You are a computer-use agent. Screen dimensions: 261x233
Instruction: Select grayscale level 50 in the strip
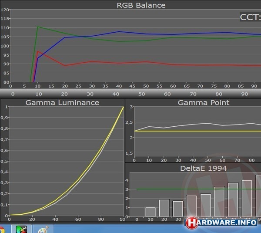point(142,94)
